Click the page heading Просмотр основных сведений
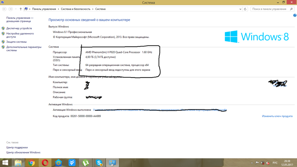 click(x=89, y=20)
